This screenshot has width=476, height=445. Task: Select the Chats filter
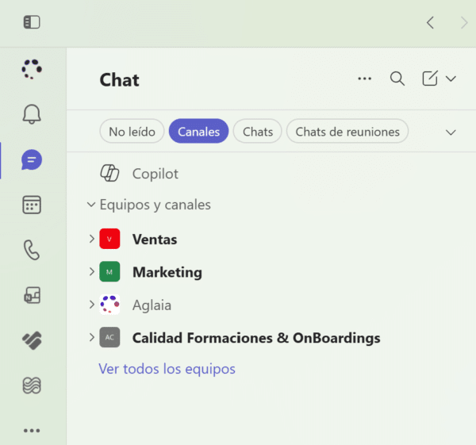point(258,131)
